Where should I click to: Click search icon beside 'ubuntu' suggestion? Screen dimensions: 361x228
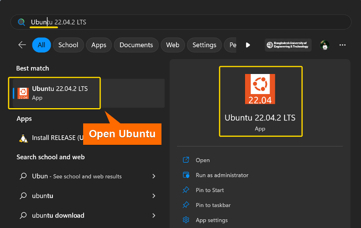[23, 196]
